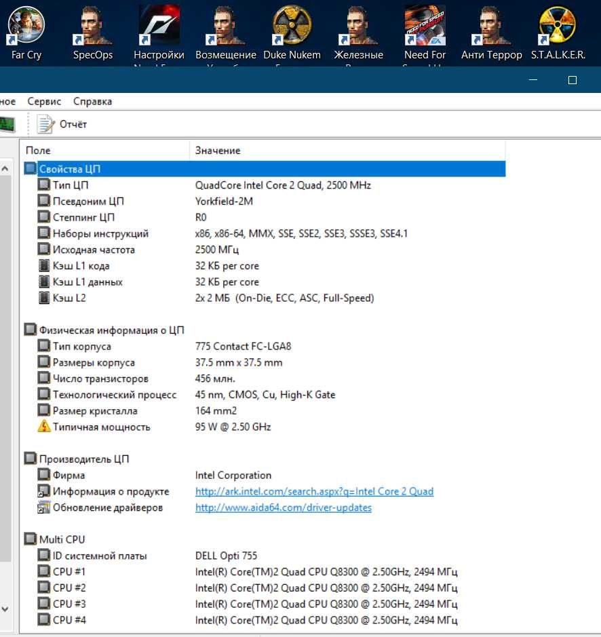Open the Справка menu
The height and width of the screenshot is (637, 601).
tap(92, 101)
